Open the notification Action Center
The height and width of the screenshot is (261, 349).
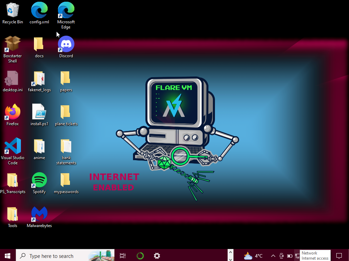pos(339,256)
